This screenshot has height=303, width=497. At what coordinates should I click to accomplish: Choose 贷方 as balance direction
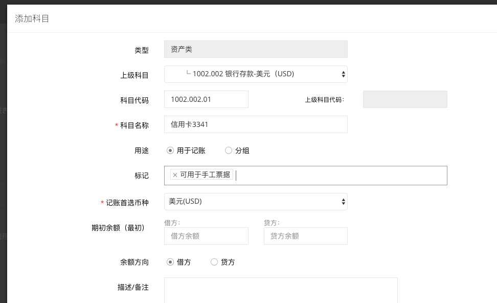click(214, 262)
